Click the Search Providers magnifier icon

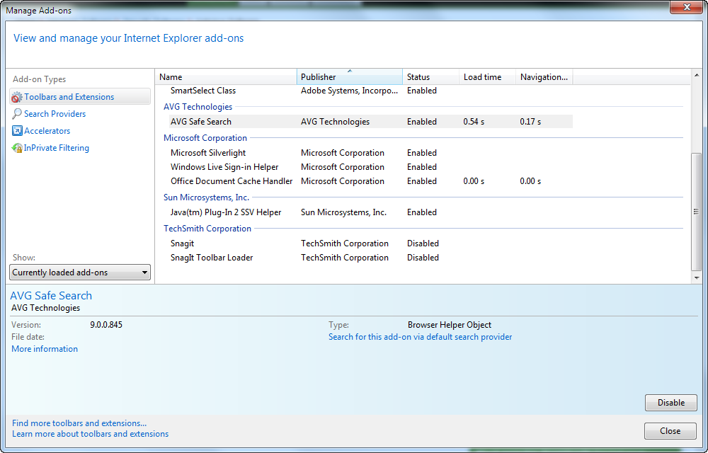click(17, 114)
